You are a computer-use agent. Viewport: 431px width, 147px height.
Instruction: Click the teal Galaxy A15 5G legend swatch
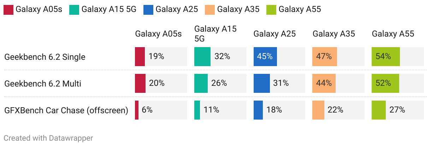[75, 9]
